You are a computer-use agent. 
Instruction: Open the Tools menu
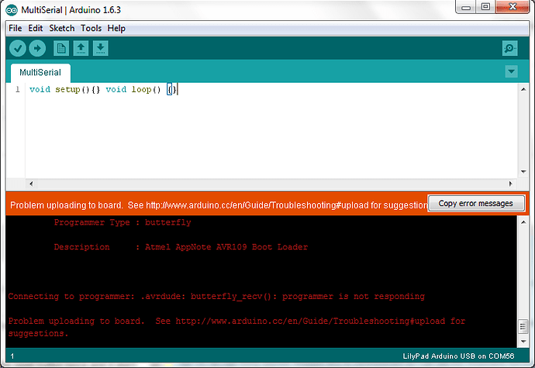point(91,29)
